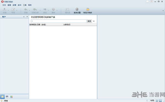Expand advanced search options chevron
The image size is (165, 102).
tap(94, 21)
